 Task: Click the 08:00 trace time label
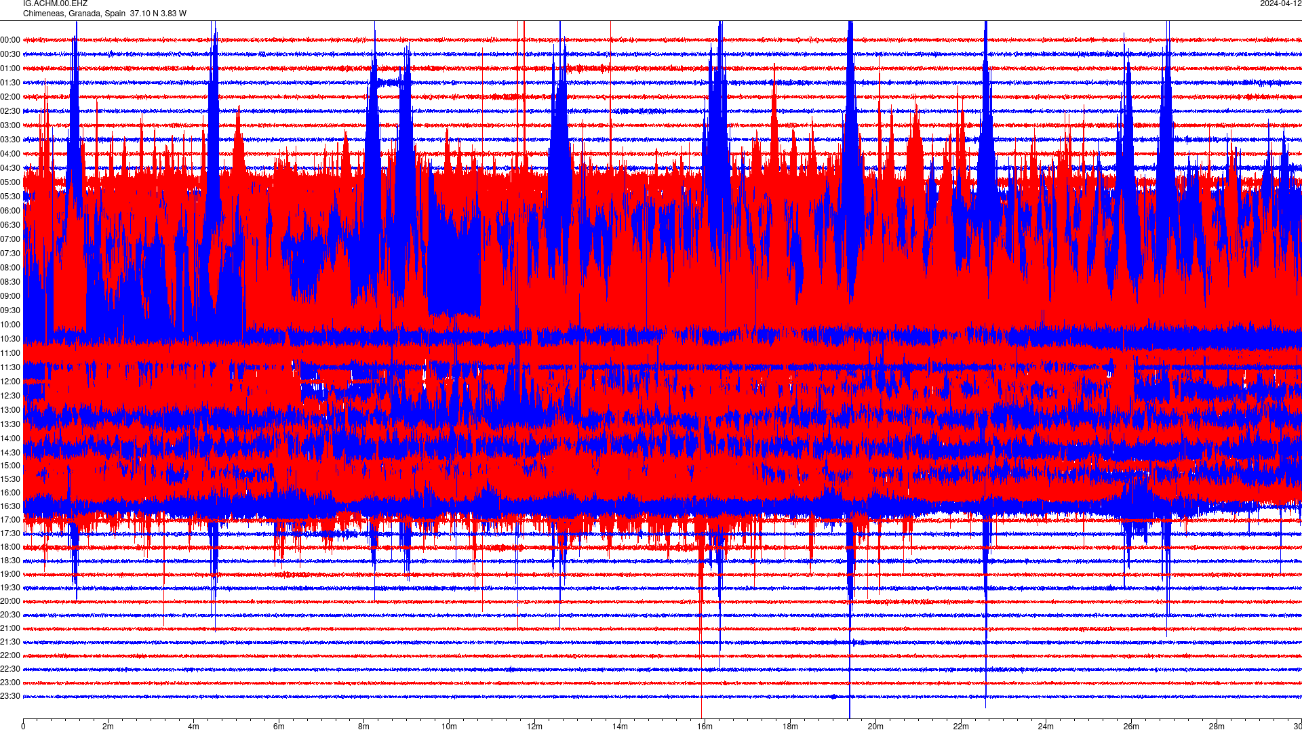pos(10,268)
